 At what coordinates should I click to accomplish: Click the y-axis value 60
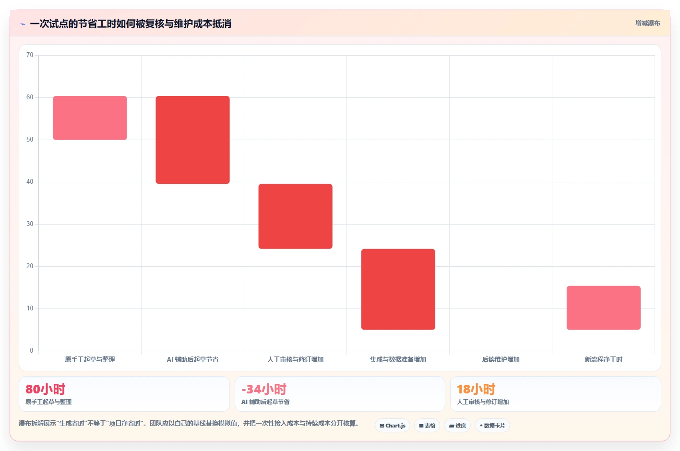[30, 97]
